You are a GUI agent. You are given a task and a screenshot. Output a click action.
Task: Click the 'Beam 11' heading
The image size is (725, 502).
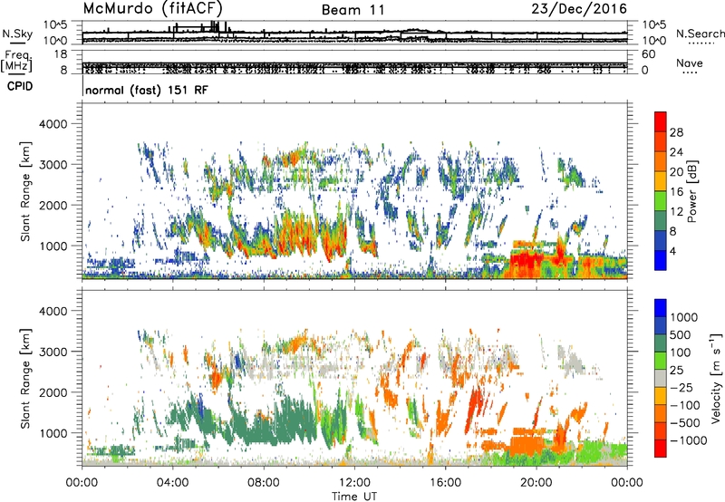pos(353,10)
